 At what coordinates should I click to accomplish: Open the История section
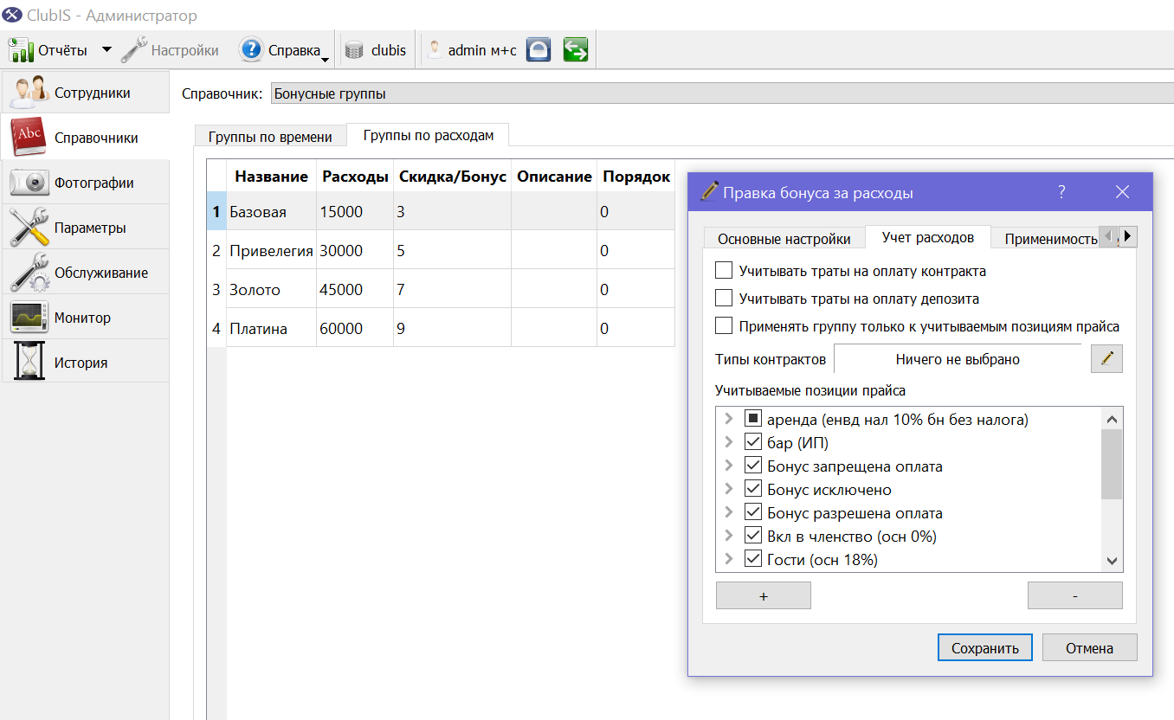(x=85, y=363)
